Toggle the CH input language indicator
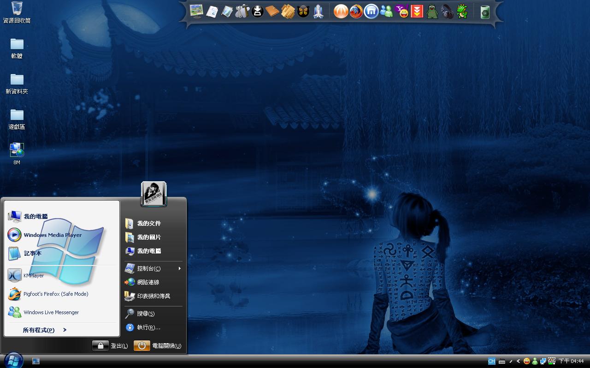Screen dimensions: 590x368 pyautogui.click(x=491, y=361)
